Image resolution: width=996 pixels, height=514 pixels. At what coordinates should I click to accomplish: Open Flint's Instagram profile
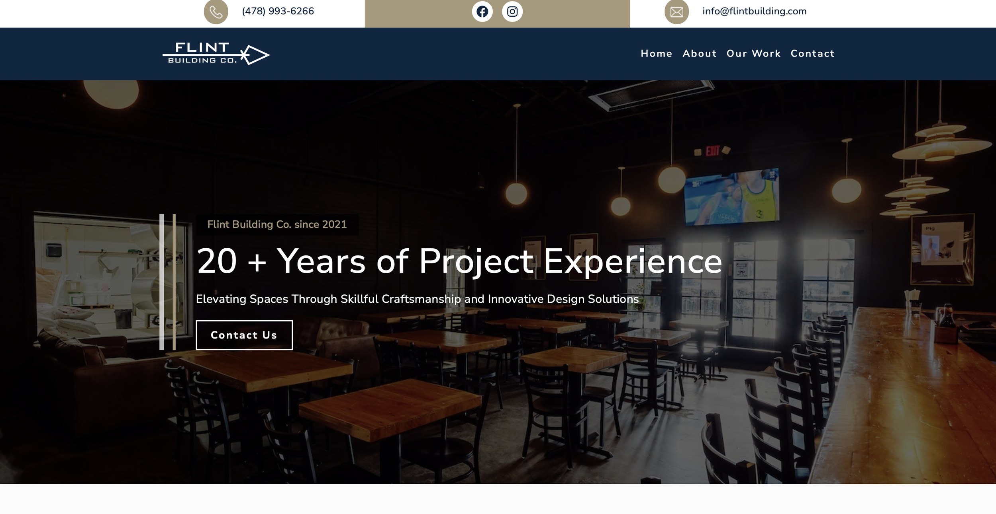click(x=513, y=12)
